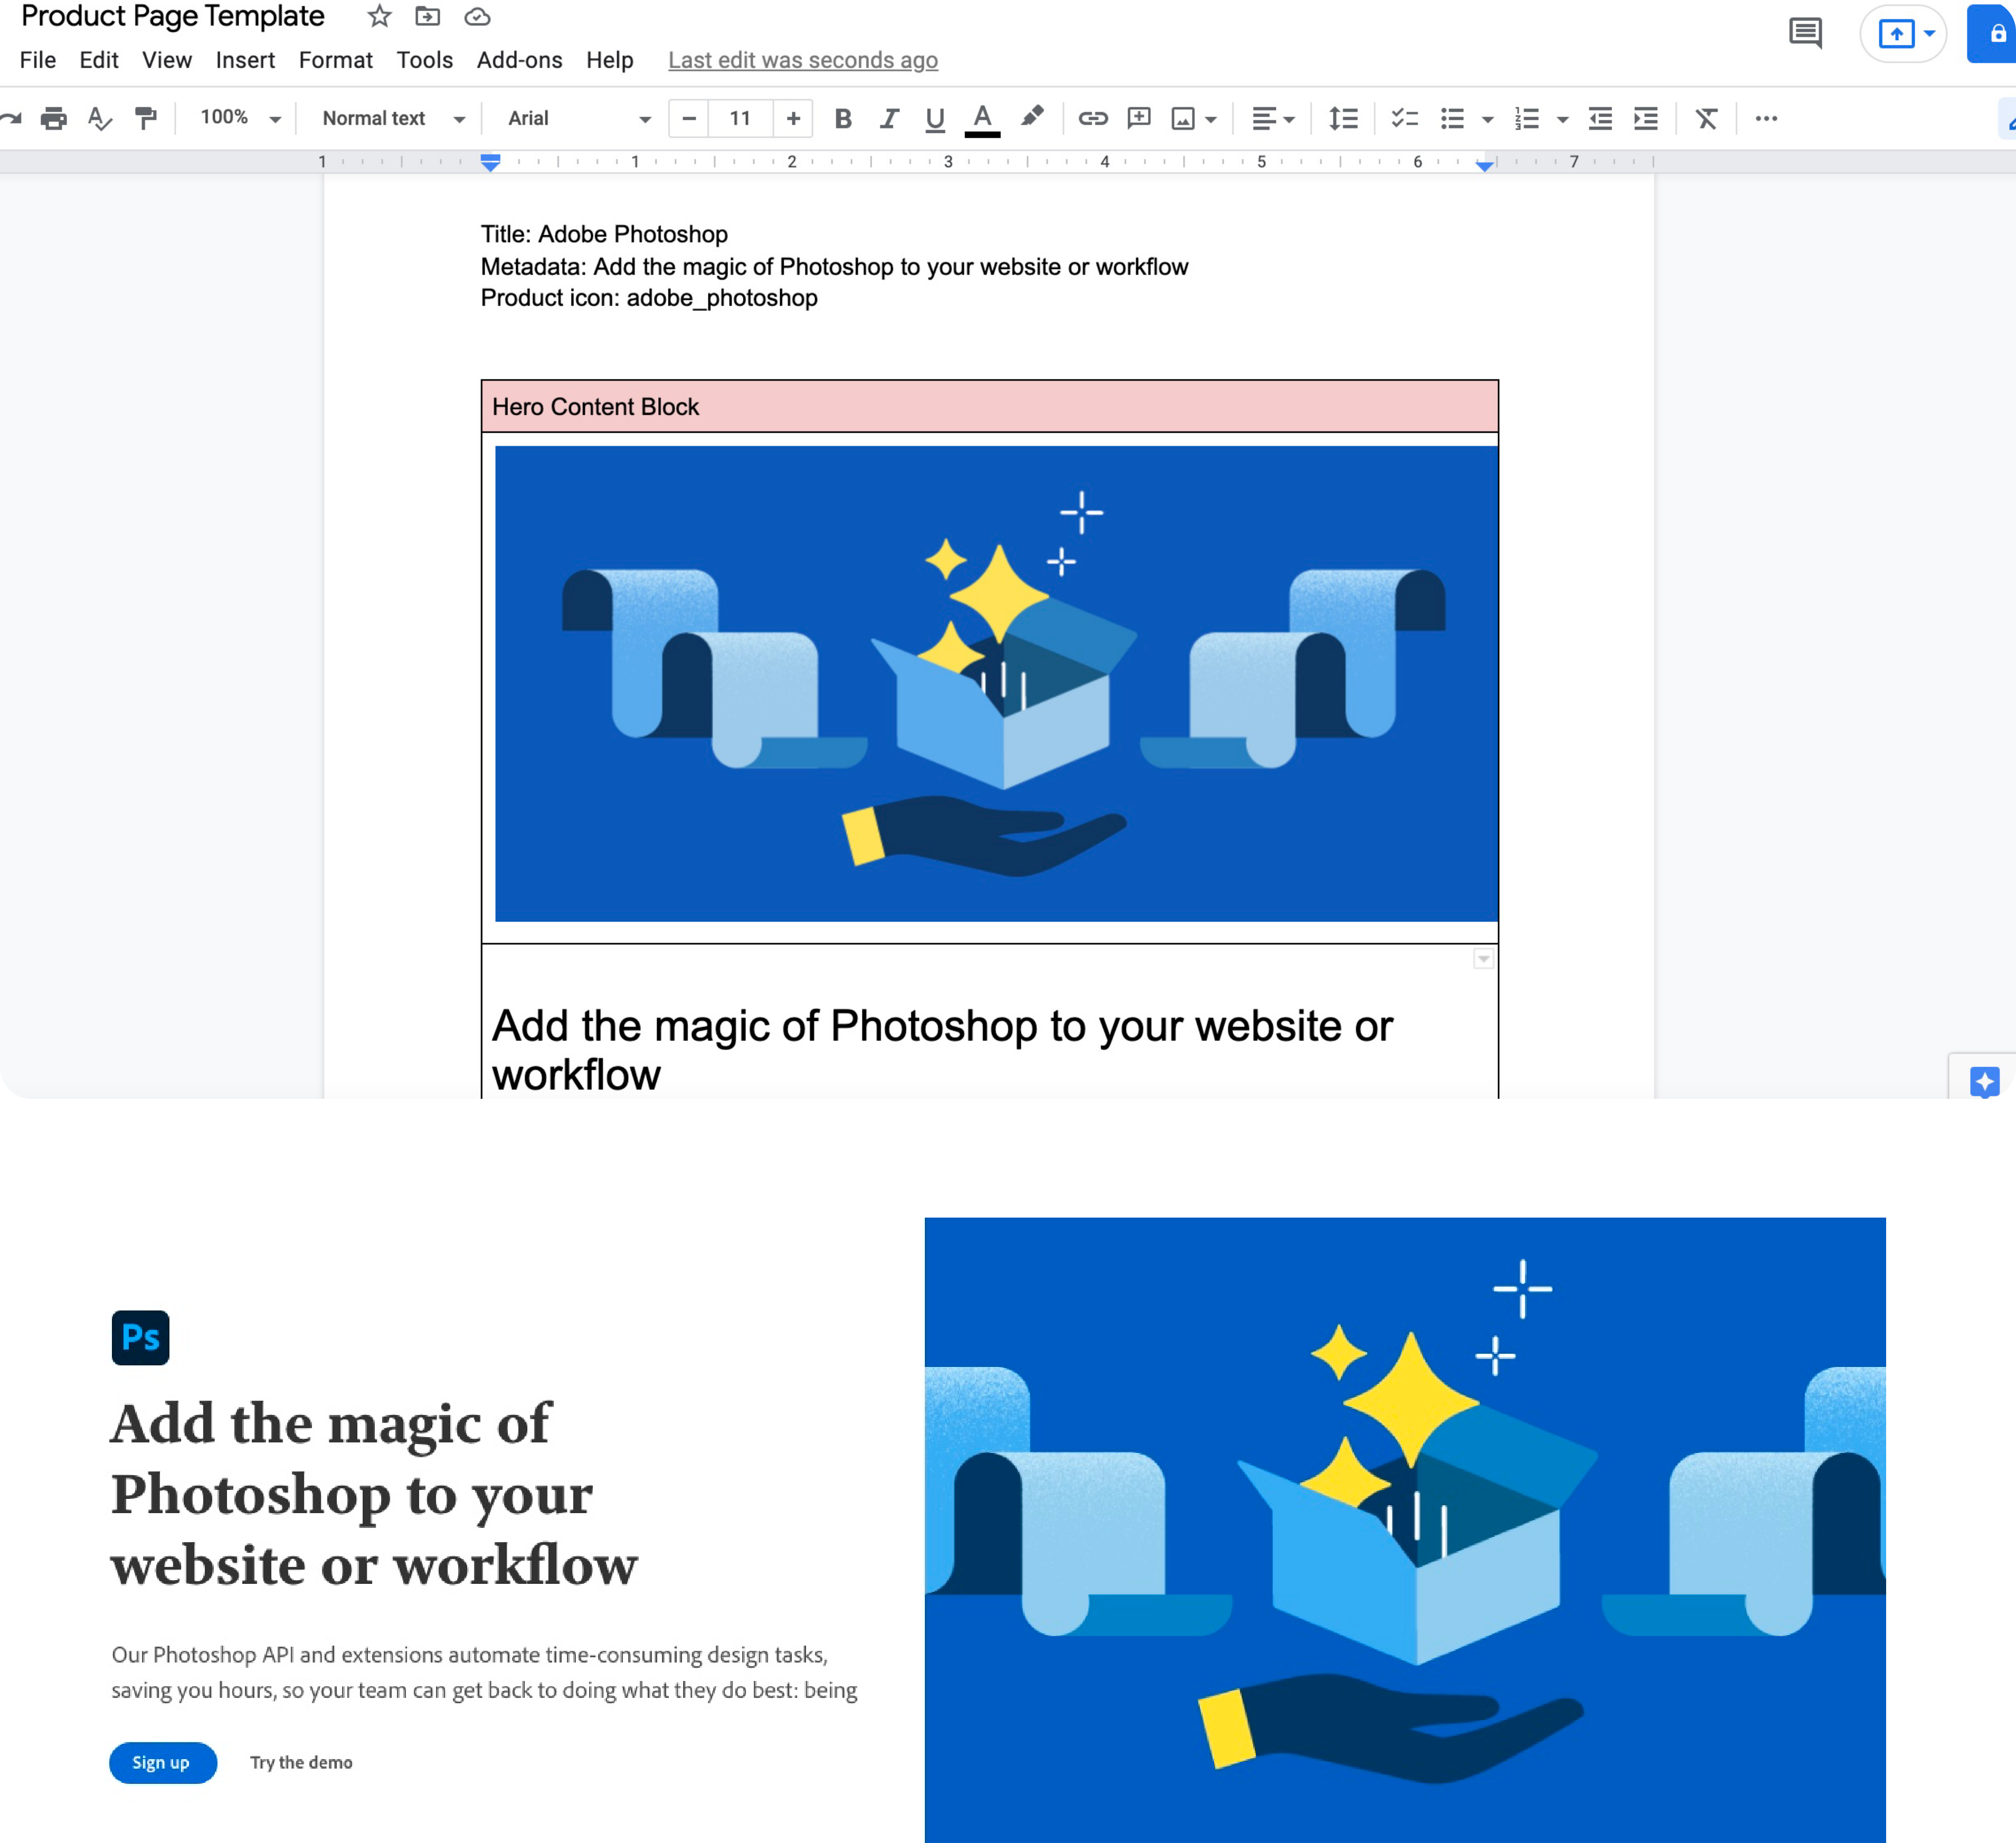
Task: Open the Edit menu
Action: 99,60
